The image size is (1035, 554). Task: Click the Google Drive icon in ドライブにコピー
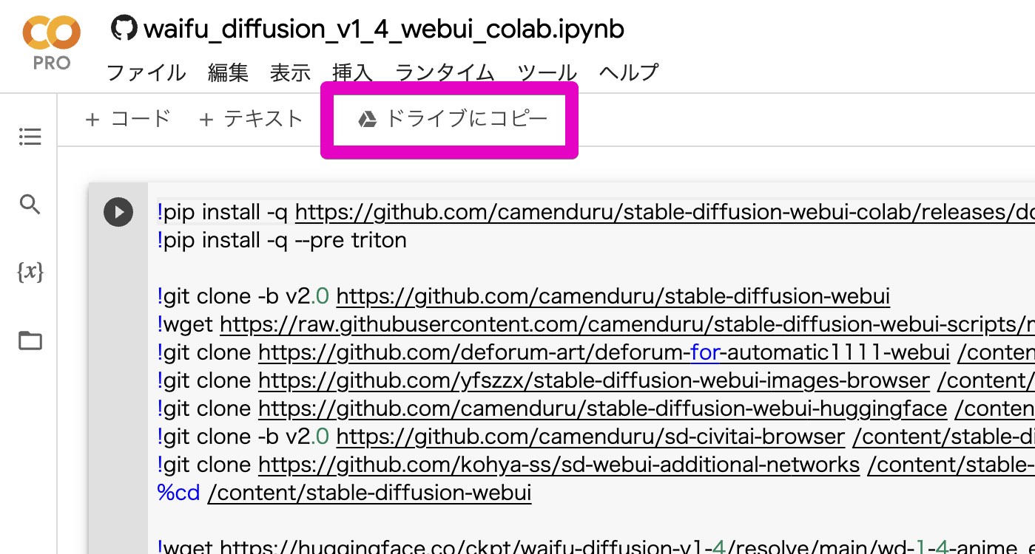click(368, 118)
